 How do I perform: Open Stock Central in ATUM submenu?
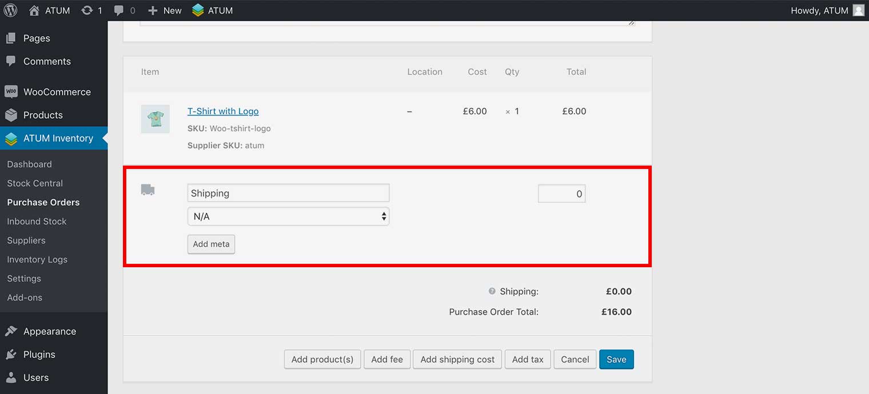[x=35, y=183]
